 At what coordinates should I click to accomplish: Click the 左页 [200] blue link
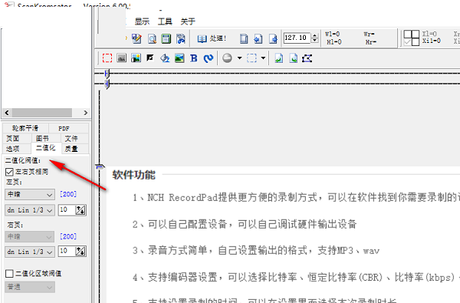point(68,194)
